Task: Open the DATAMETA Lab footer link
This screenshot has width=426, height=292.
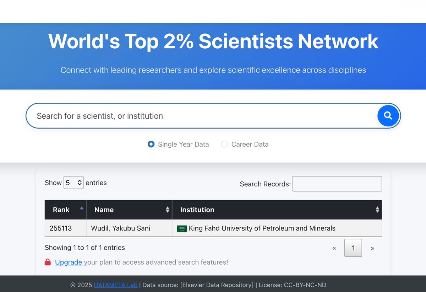Action: coord(116,285)
